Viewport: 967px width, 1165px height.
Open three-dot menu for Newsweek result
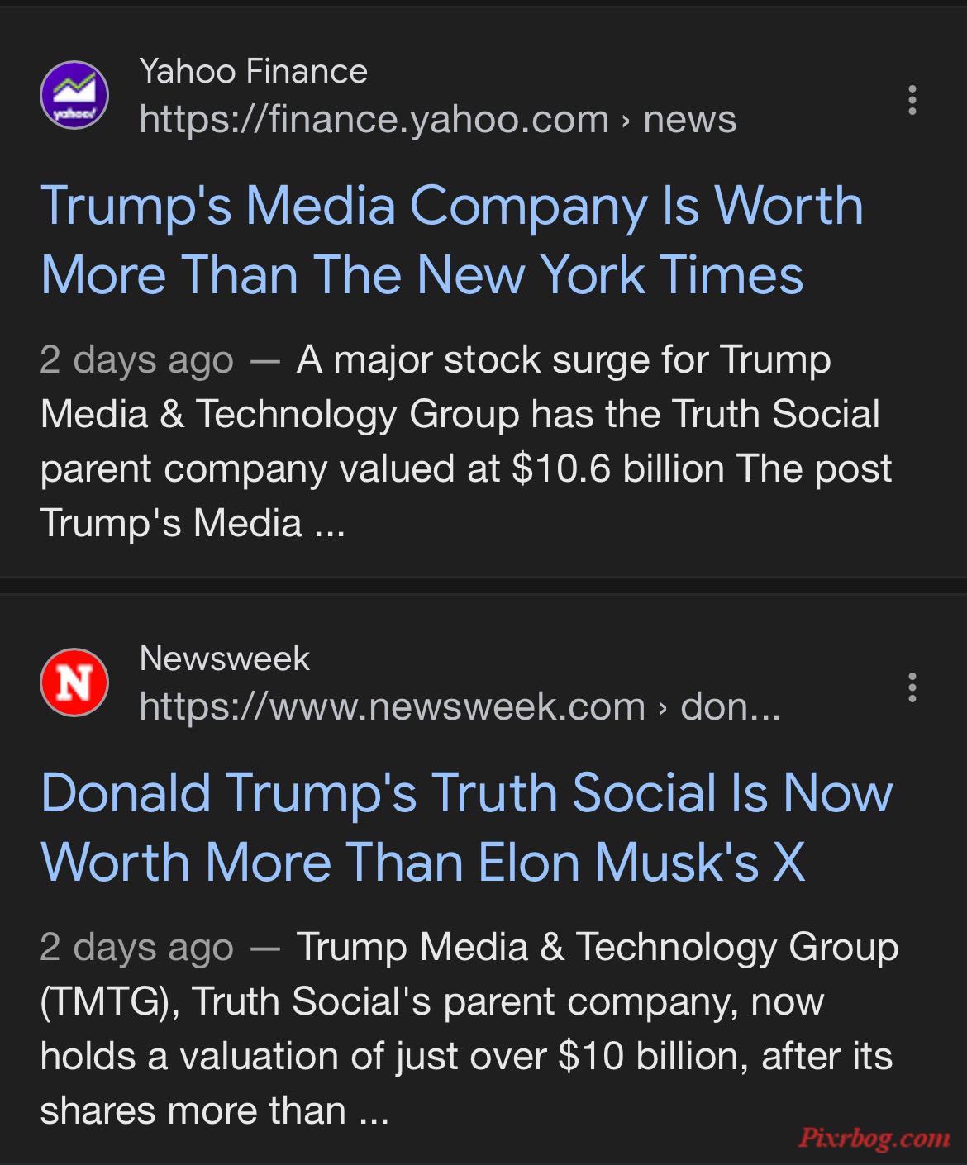912,687
